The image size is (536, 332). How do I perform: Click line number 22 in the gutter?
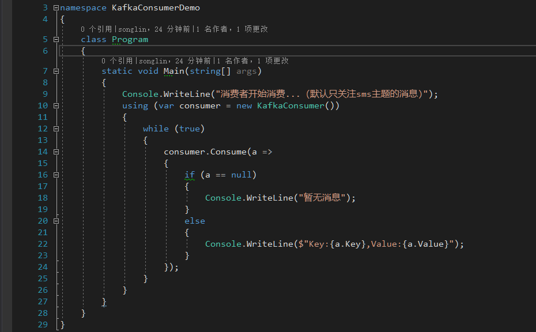[x=43, y=244]
